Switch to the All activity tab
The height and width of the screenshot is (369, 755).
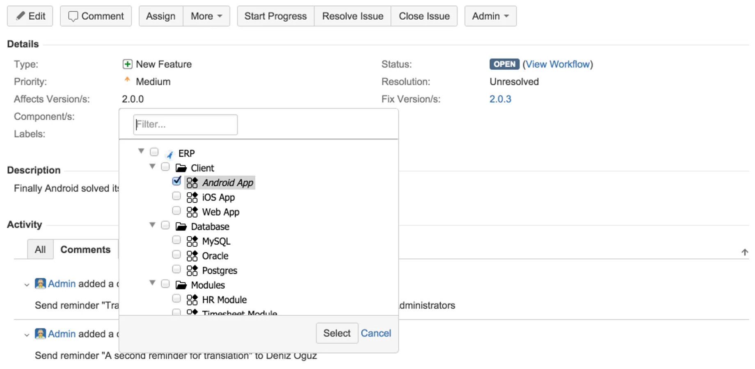tap(40, 250)
